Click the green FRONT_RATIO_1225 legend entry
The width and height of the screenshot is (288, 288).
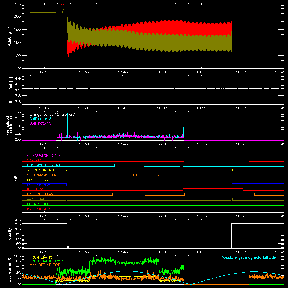46,261
